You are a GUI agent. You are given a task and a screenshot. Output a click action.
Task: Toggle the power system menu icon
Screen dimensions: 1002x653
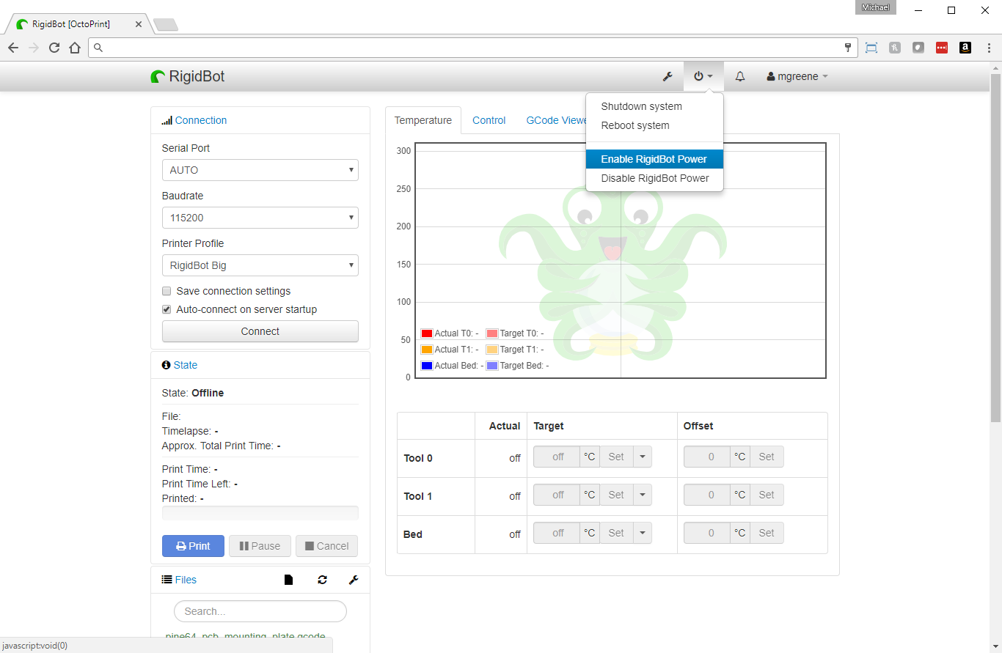(x=703, y=76)
